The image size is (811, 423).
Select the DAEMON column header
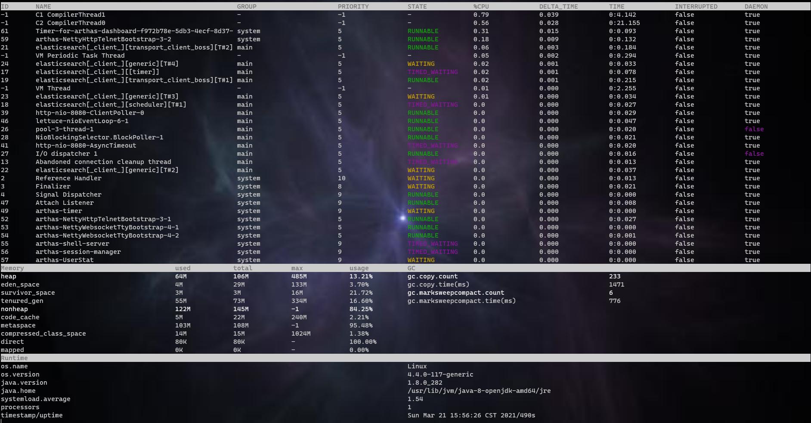pos(756,6)
